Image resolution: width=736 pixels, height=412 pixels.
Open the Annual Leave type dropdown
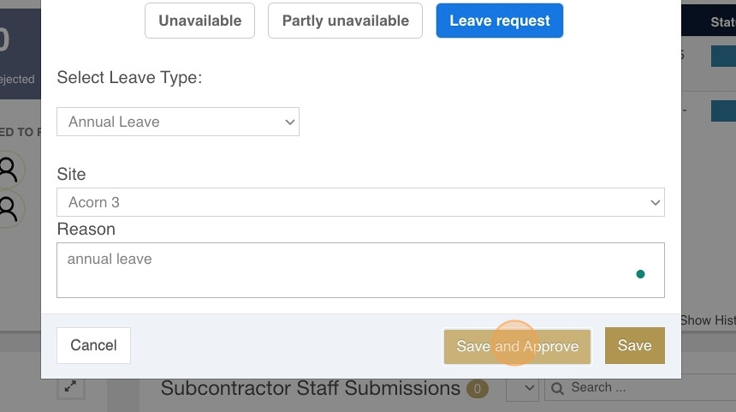178,122
